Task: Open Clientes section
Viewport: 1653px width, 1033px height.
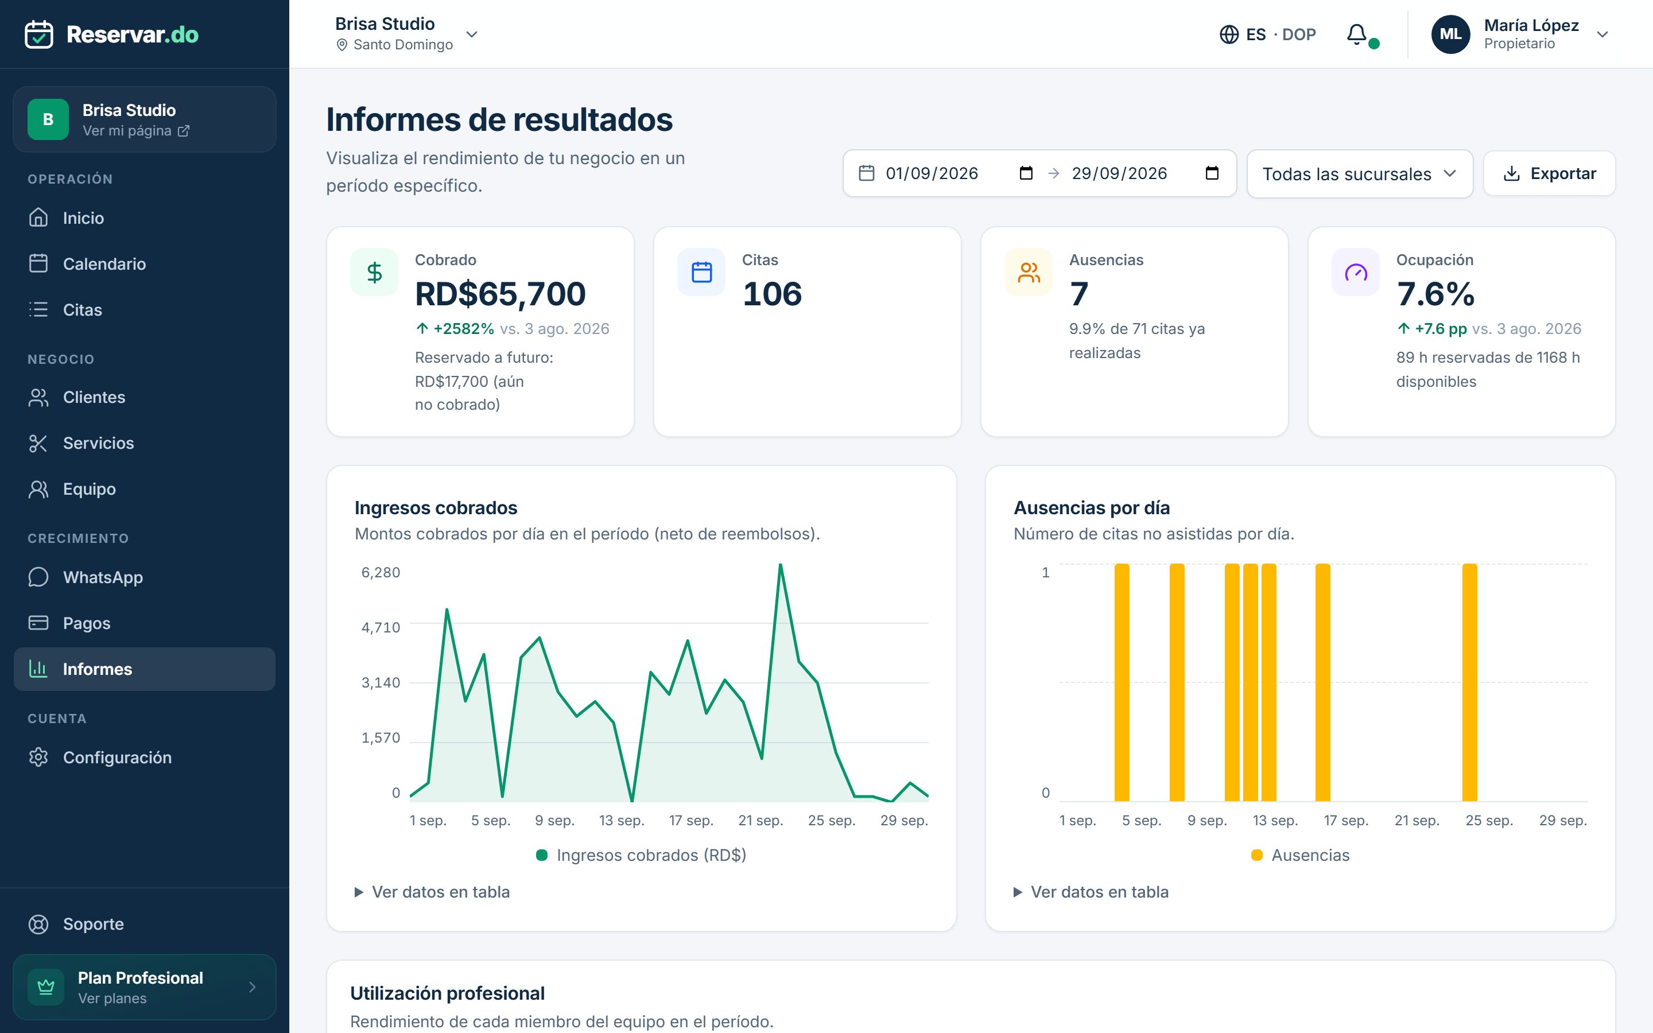Action: tap(144, 397)
